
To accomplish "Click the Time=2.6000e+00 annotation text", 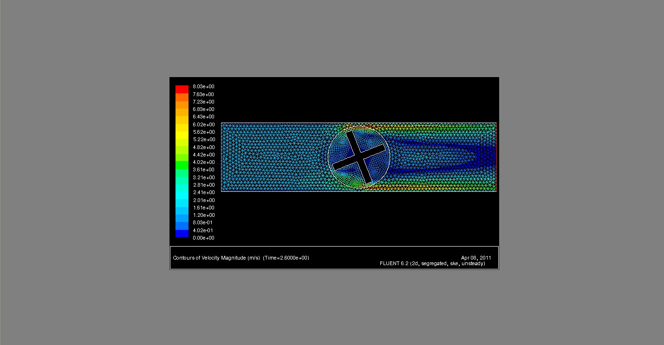I will click(286, 258).
